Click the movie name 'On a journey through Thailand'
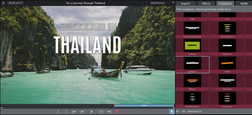252x115 pixels. click(x=86, y=3)
